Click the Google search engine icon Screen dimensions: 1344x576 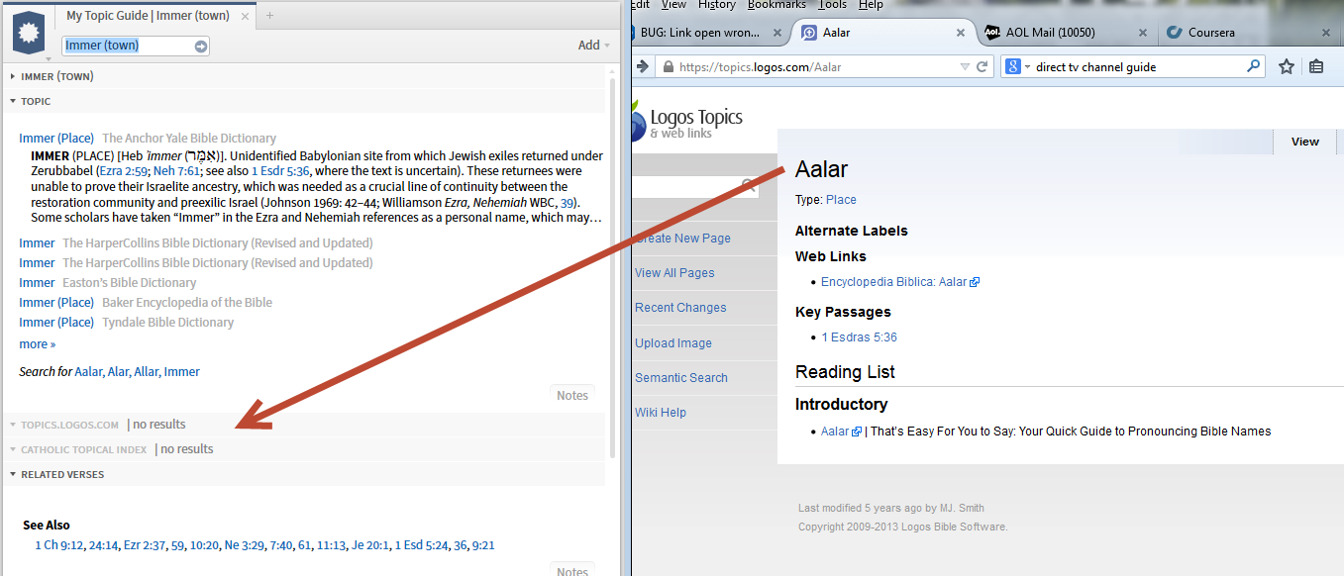(x=1011, y=66)
